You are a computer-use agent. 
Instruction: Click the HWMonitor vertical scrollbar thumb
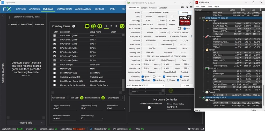point(263,95)
